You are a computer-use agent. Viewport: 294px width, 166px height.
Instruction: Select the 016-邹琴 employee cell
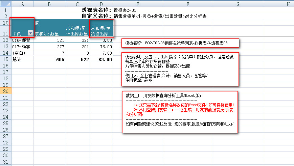22,40
